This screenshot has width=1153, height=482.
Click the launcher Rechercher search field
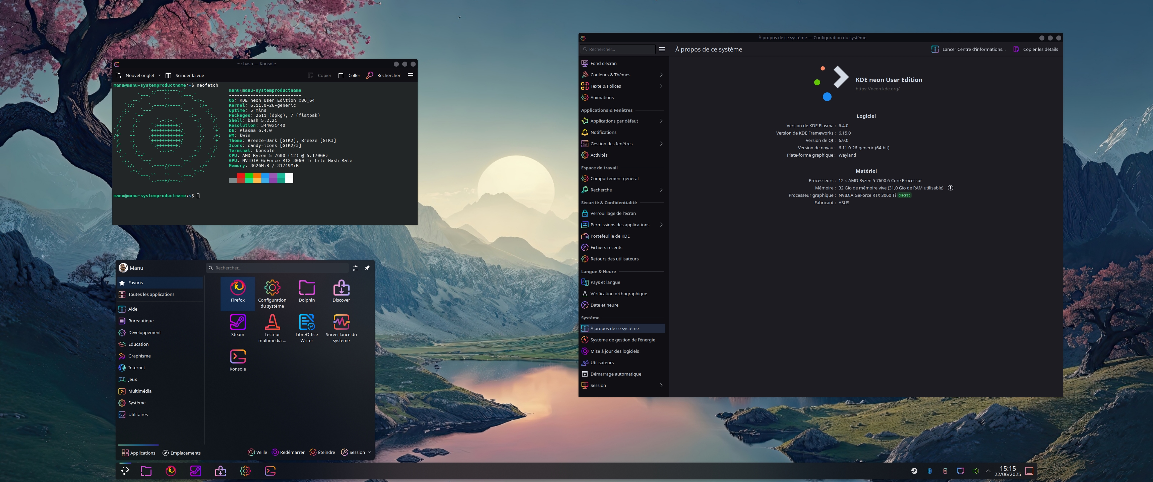click(278, 268)
